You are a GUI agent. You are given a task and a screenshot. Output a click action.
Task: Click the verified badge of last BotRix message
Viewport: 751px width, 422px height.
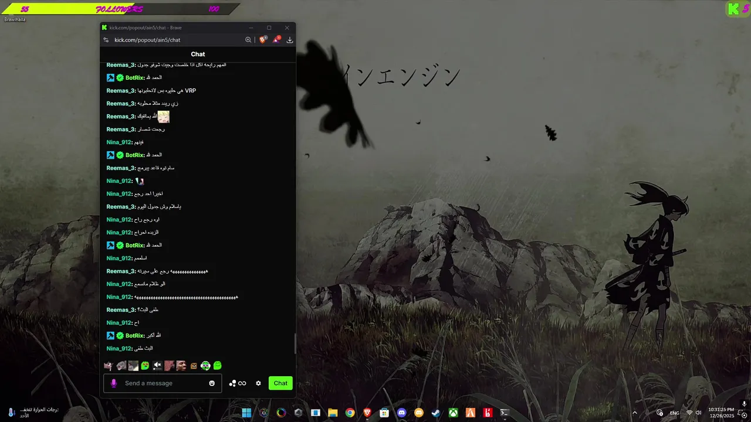point(120,336)
